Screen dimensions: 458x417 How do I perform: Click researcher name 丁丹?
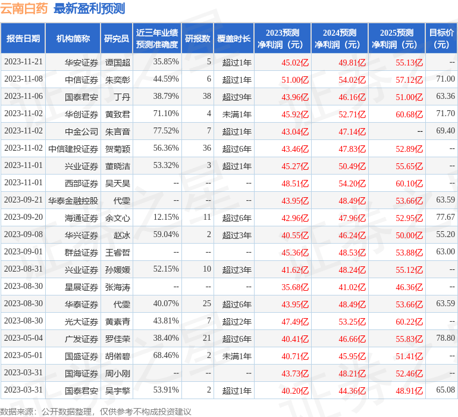[122, 97]
